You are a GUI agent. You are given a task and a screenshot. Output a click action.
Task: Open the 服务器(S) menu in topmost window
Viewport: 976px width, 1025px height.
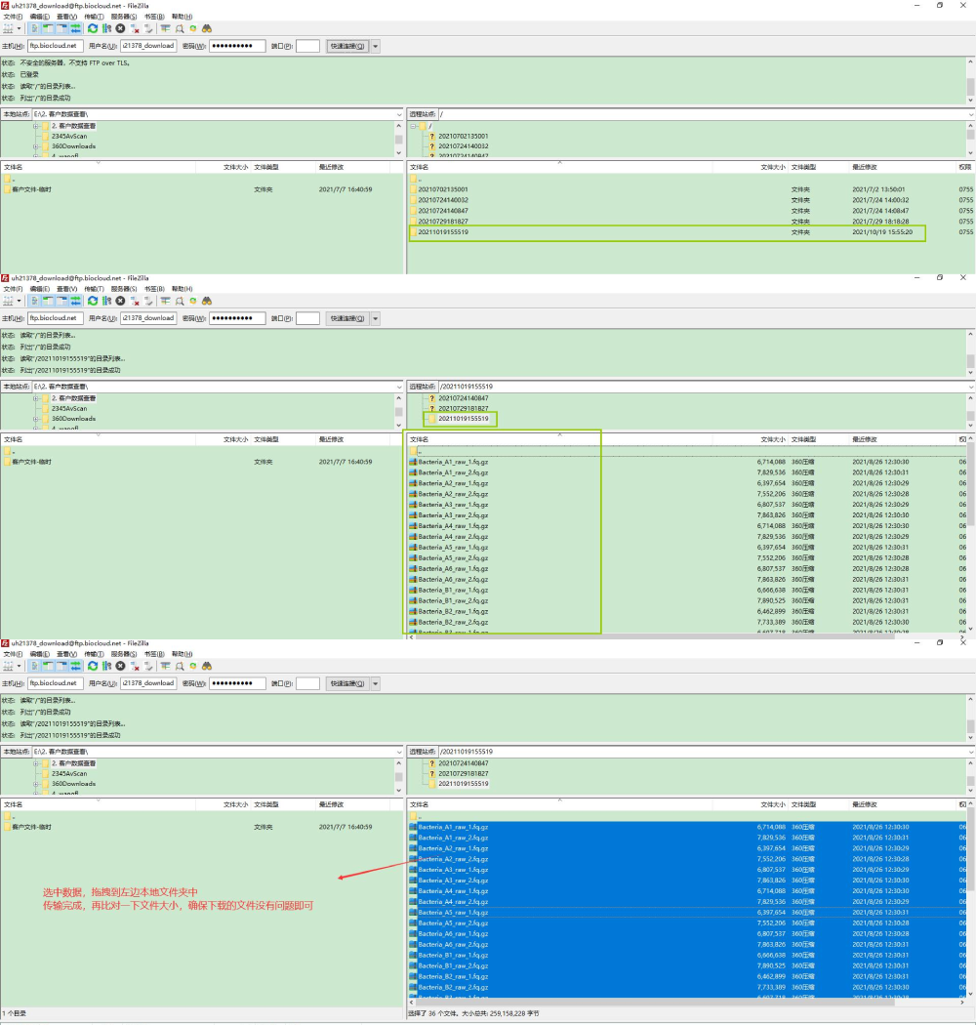click(124, 17)
